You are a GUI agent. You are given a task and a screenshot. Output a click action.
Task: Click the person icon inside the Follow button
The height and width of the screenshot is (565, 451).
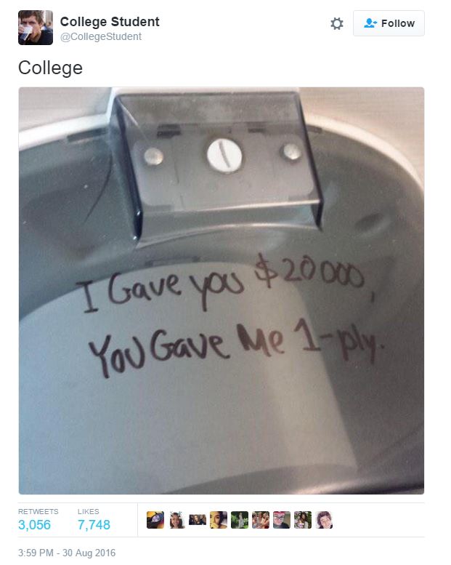tap(370, 23)
